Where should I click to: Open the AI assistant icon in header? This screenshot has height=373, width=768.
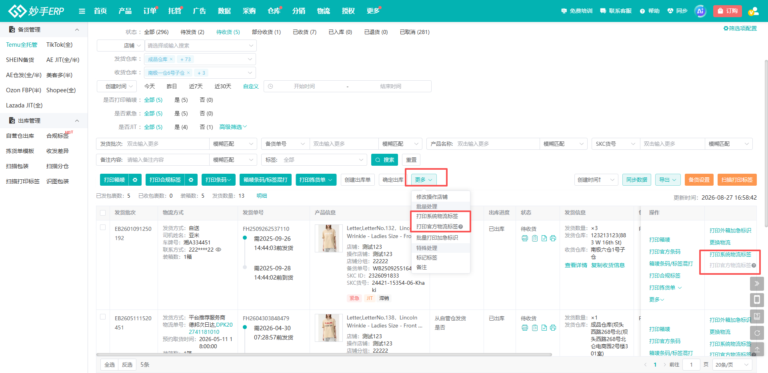tap(700, 11)
